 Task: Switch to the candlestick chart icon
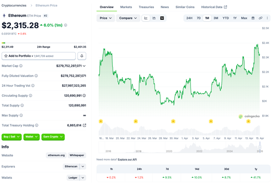tap(154, 18)
